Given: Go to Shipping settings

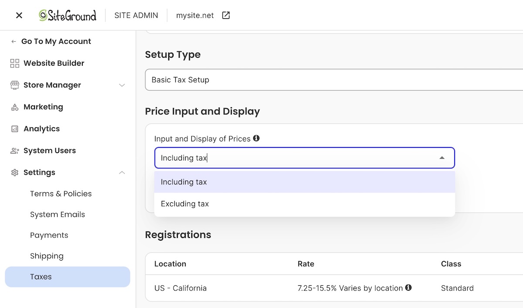Looking at the screenshot, I should coord(47,256).
